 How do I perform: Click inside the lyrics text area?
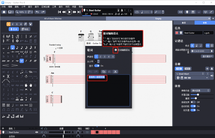pos(108,92)
